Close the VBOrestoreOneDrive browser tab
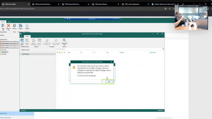This screenshot has width=212, height=119. coord(89,4)
